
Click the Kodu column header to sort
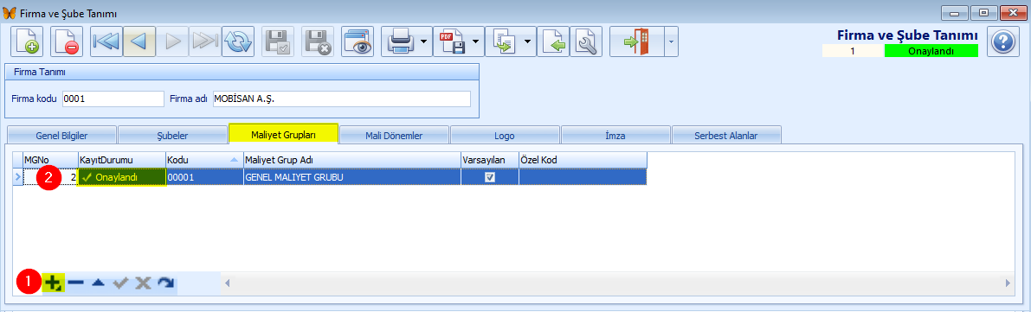click(203, 160)
